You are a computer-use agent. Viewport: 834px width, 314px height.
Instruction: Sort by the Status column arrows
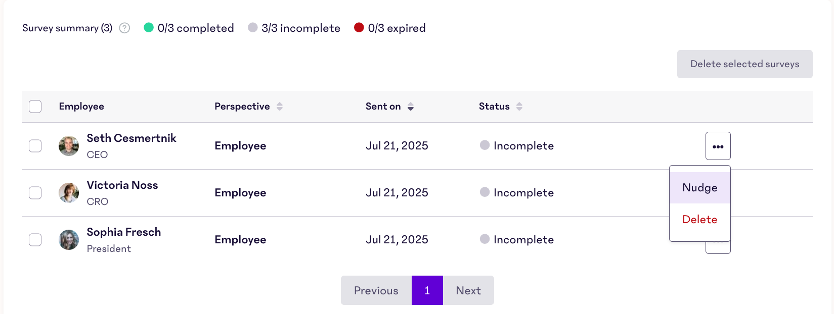coord(519,107)
